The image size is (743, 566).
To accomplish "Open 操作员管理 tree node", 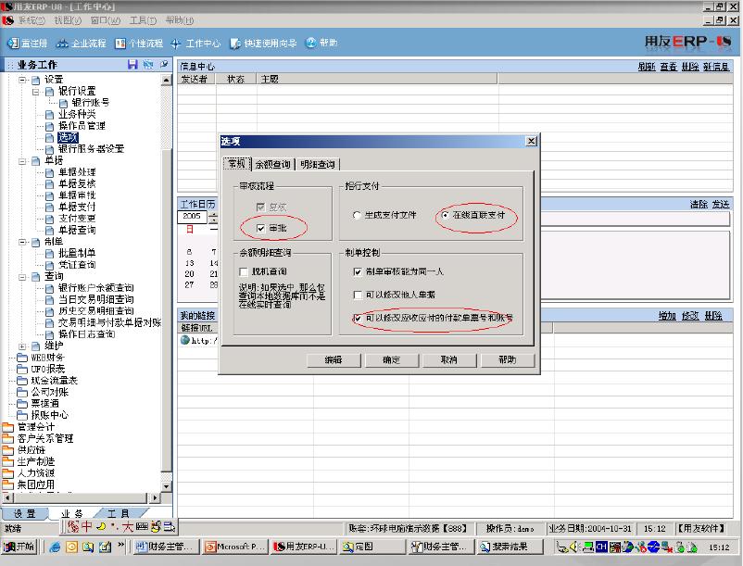I will click(x=82, y=125).
